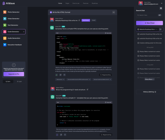Open the three-dot menu of Write Me HTML Format
The height and width of the screenshot is (140, 165).
tap(113, 12)
